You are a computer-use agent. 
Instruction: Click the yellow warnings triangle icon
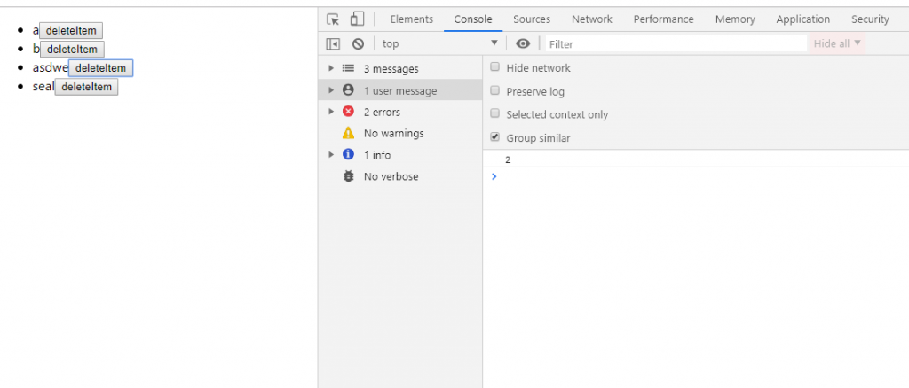click(x=349, y=134)
